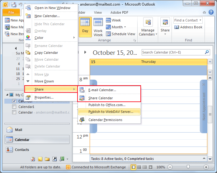Click zoom out minus button
The image size is (217, 173).
[170, 167]
